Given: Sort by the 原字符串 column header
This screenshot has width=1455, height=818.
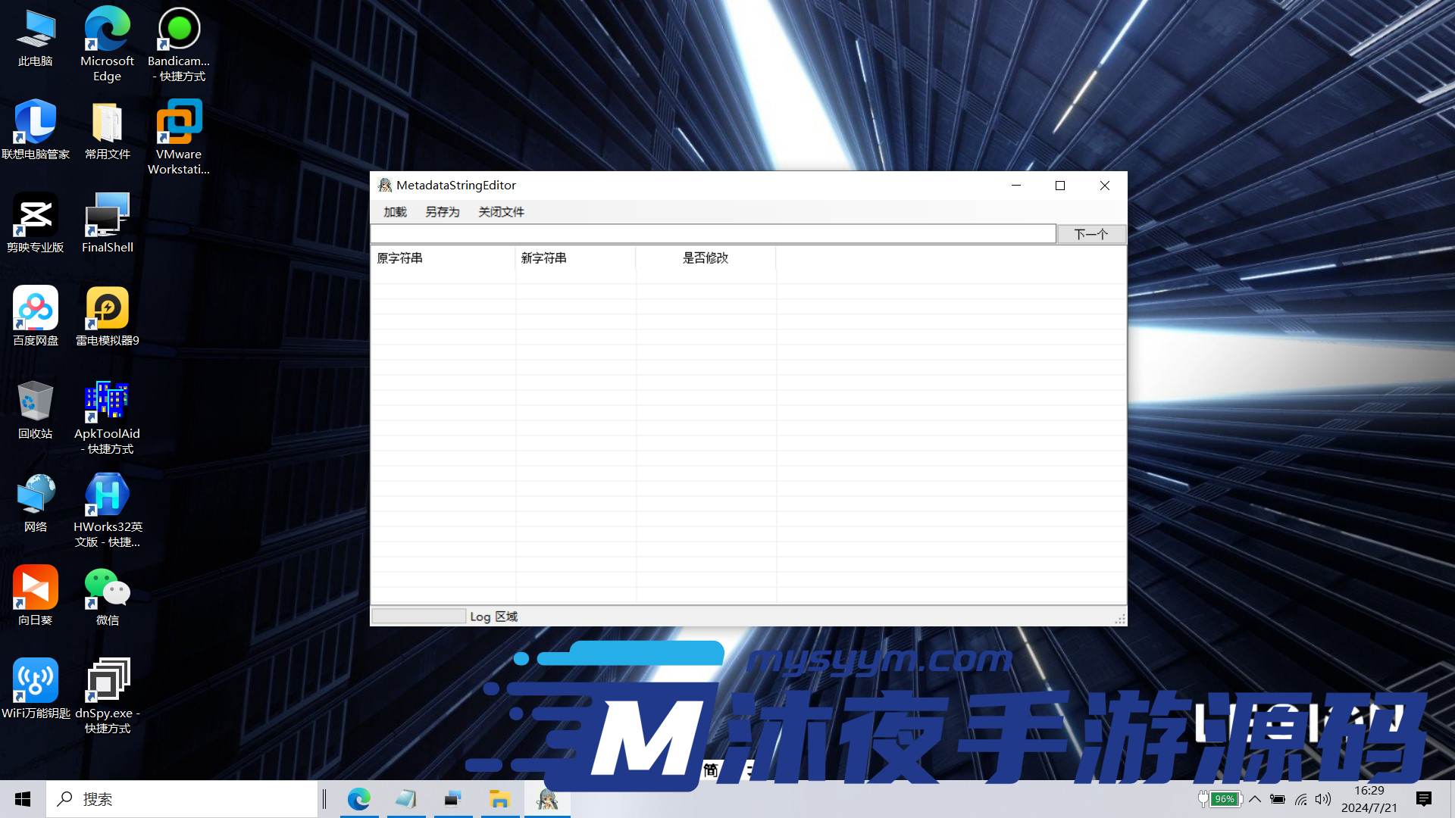Looking at the screenshot, I should click(400, 258).
